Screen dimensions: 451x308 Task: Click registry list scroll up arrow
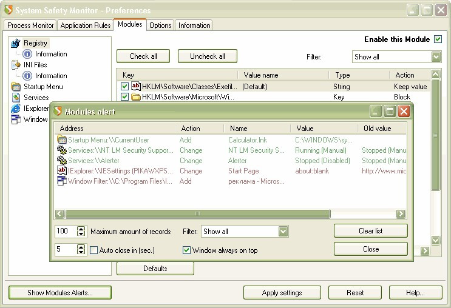tap(435, 75)
